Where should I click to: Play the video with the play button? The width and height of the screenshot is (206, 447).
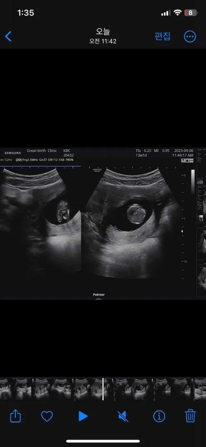tap(83, 416)
